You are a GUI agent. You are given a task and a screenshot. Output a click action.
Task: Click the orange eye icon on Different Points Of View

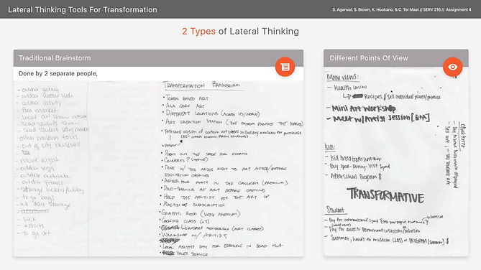point(452,67)
